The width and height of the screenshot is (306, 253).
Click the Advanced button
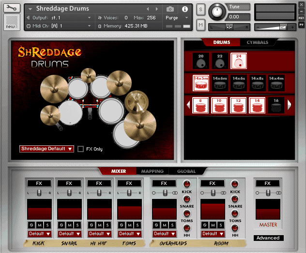[268, 238]
